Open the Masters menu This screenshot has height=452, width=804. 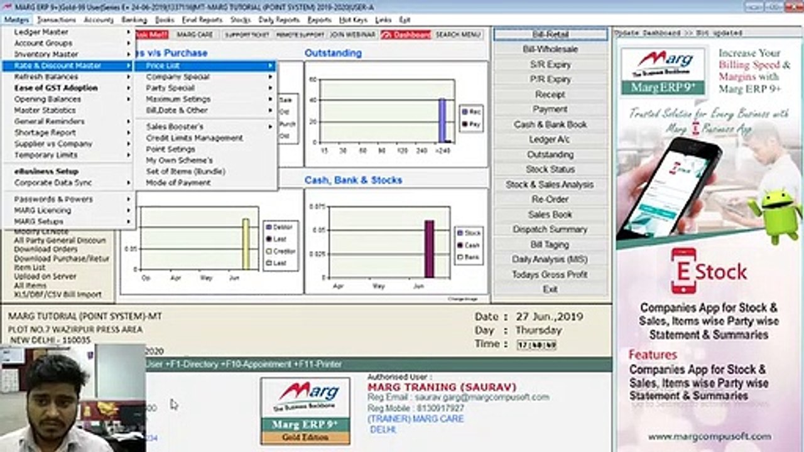16,20
